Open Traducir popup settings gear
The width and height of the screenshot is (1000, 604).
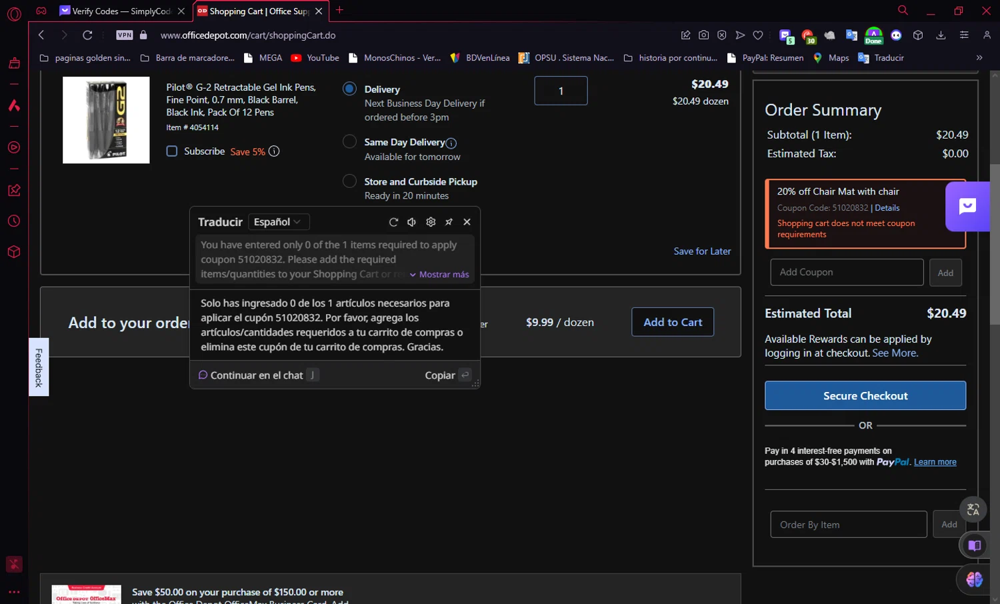[431, 222]
